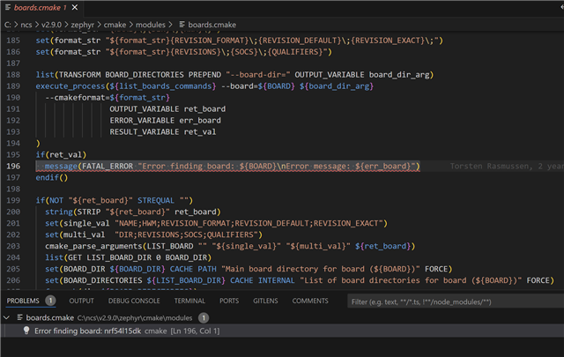Open the zephyr breadcrumb folder

click(82, 25)
